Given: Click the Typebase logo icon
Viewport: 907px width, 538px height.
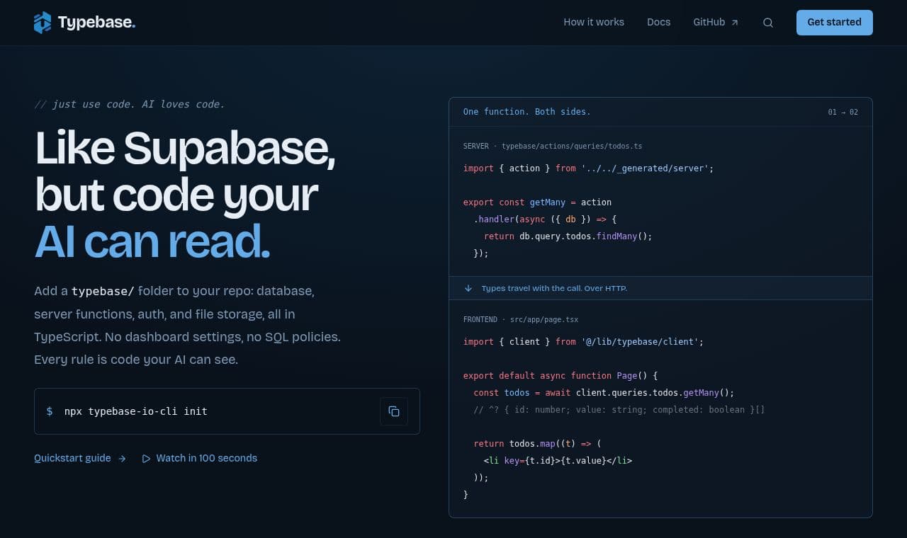Looking at the screenshot, I should (43, 23).
